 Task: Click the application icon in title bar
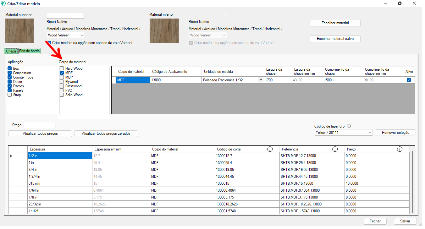click(x=3, y=3)
